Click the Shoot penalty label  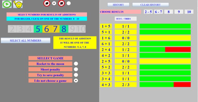[50, 69]
